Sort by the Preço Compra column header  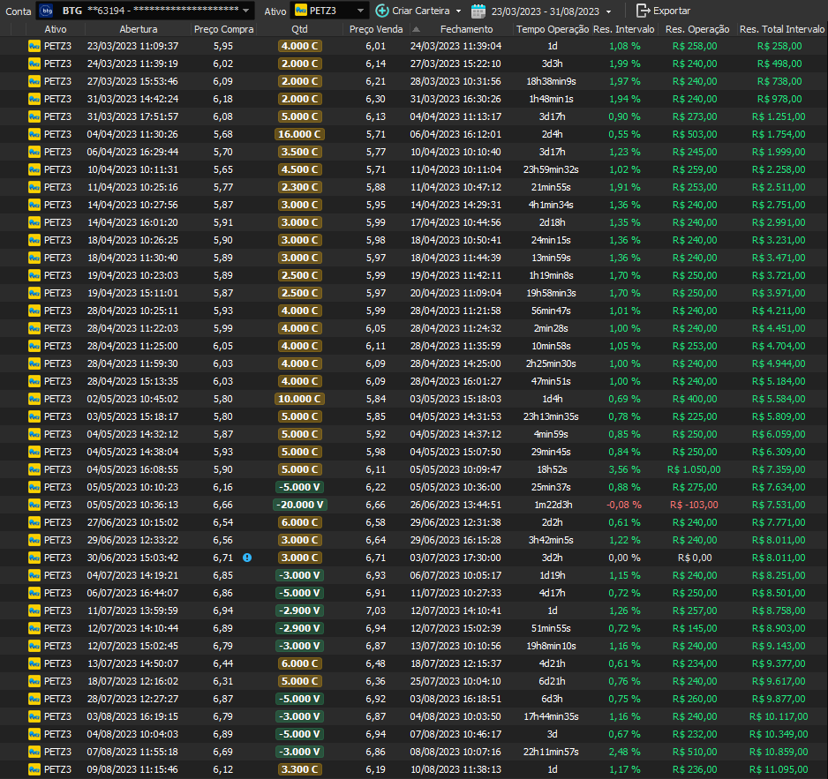pos(223,29)
